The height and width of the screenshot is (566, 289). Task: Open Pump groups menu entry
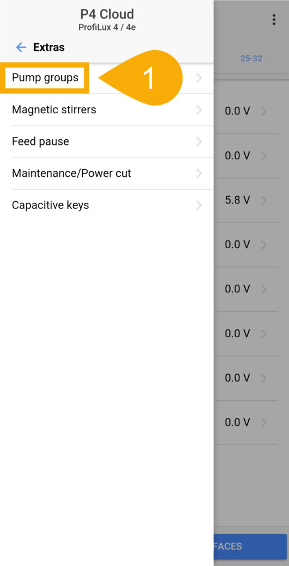coord(106,77)
